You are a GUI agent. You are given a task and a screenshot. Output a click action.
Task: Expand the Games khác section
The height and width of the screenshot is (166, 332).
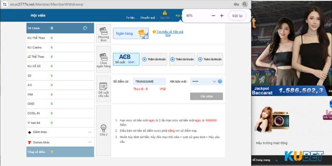[x=60, y=142]
